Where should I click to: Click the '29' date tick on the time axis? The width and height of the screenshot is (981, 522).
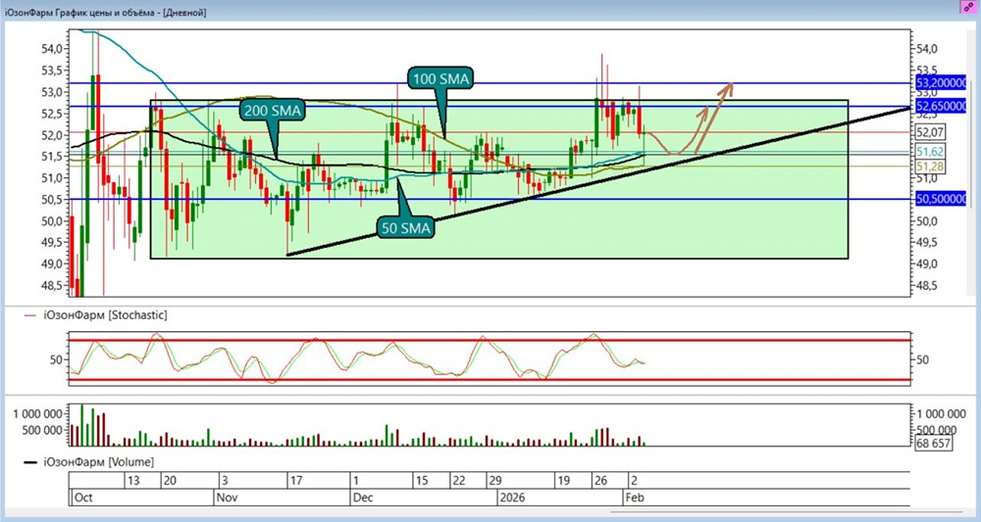pyautogui.click(x=495, y=481)
